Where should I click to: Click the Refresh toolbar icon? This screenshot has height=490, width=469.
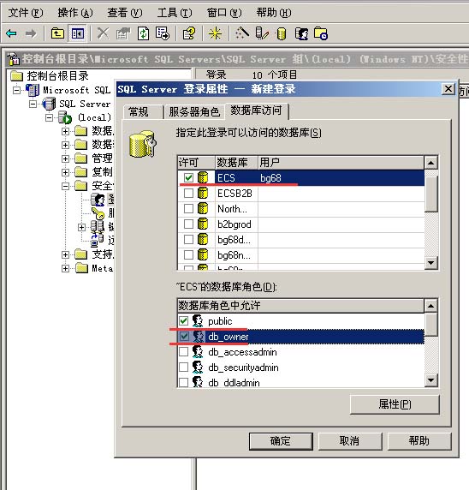coord(143,33)
